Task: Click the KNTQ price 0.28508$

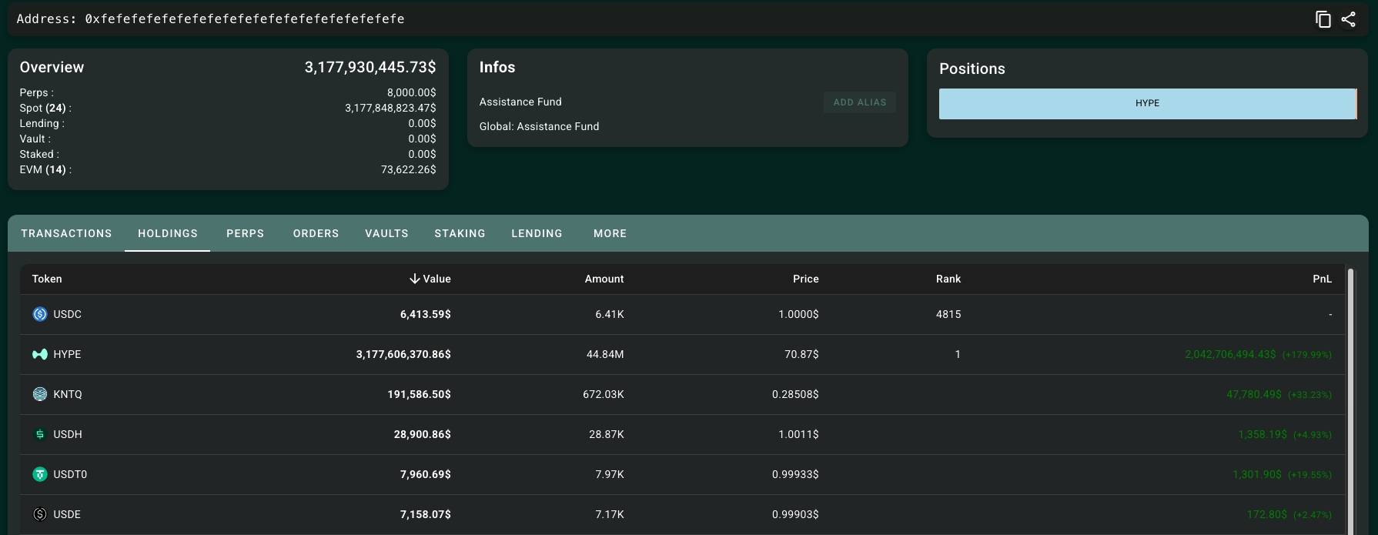Action: coord(795,394)
